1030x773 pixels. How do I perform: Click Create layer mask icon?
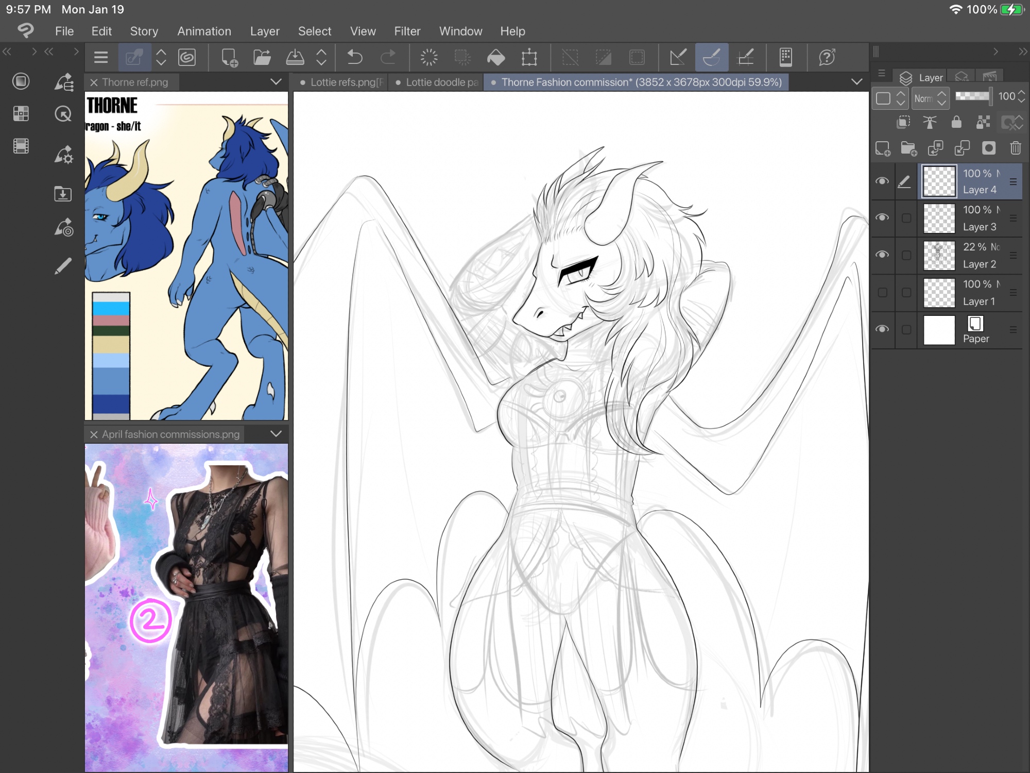pos(988,149)
